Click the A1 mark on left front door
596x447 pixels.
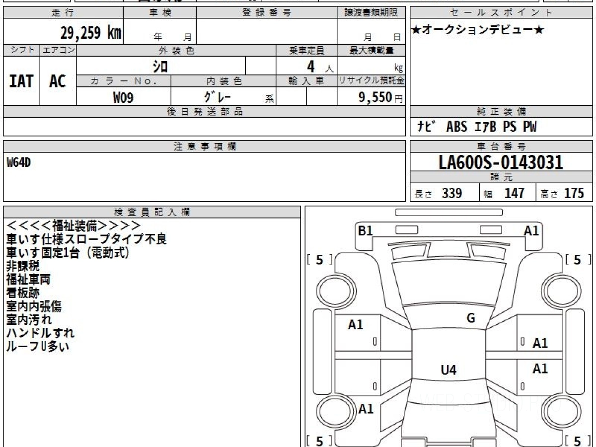point(356,325)
